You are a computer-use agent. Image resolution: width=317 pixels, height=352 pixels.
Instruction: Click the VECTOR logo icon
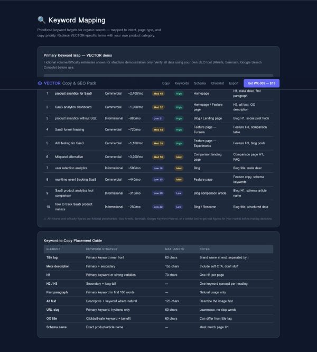[40, 84]
